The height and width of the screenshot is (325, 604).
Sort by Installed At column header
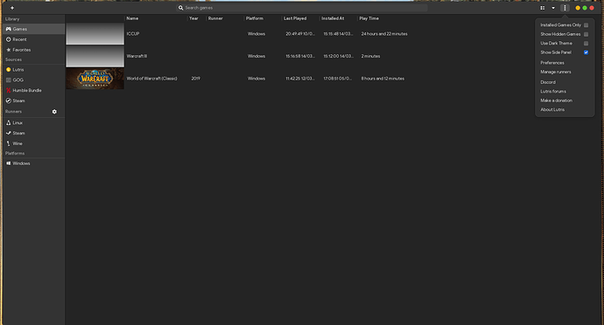[333, 18]
